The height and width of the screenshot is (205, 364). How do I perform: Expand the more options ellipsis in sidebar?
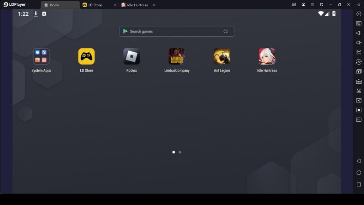pos(359,120)
